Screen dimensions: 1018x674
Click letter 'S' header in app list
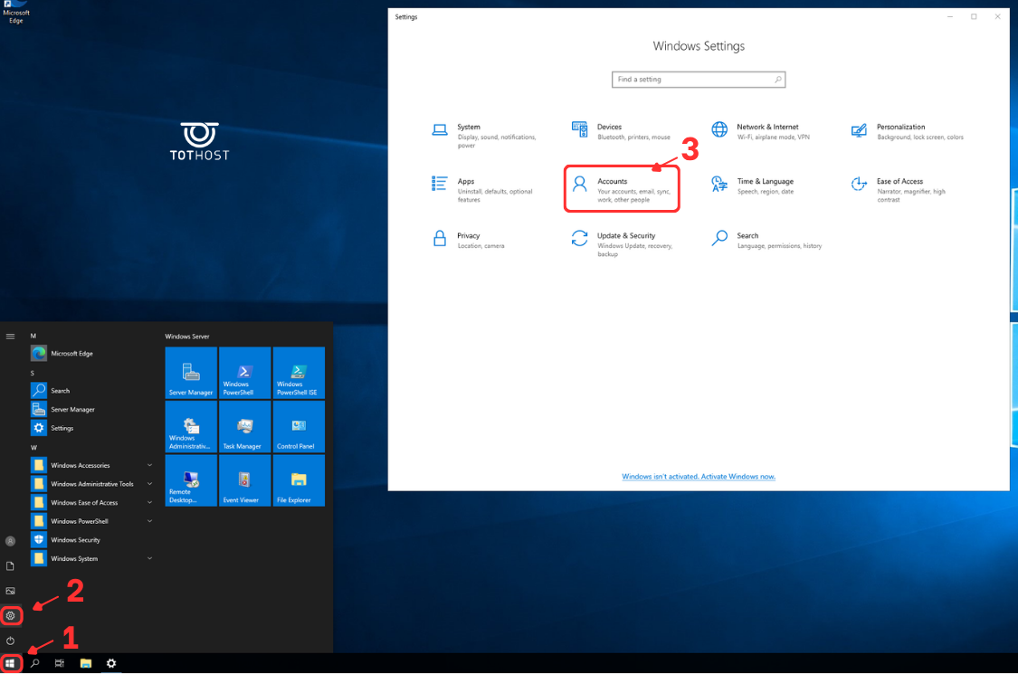[33, 374]
